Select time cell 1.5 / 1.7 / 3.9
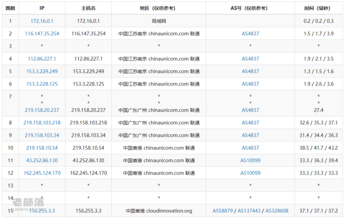This screenshot has height=219, width=345. tap(319, 34)
